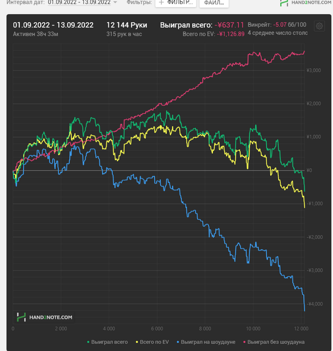Click the green legend color dot

(x=88, y=342)
